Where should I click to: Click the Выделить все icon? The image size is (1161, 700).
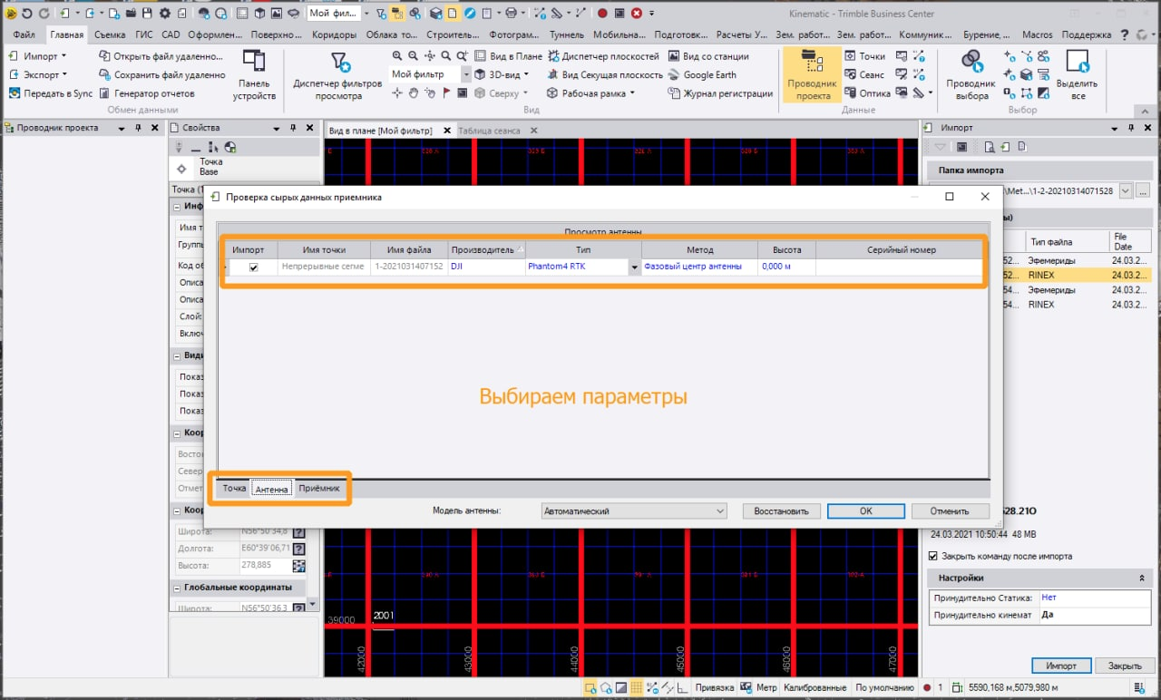pyautogui.click(x=1077, y=75)
